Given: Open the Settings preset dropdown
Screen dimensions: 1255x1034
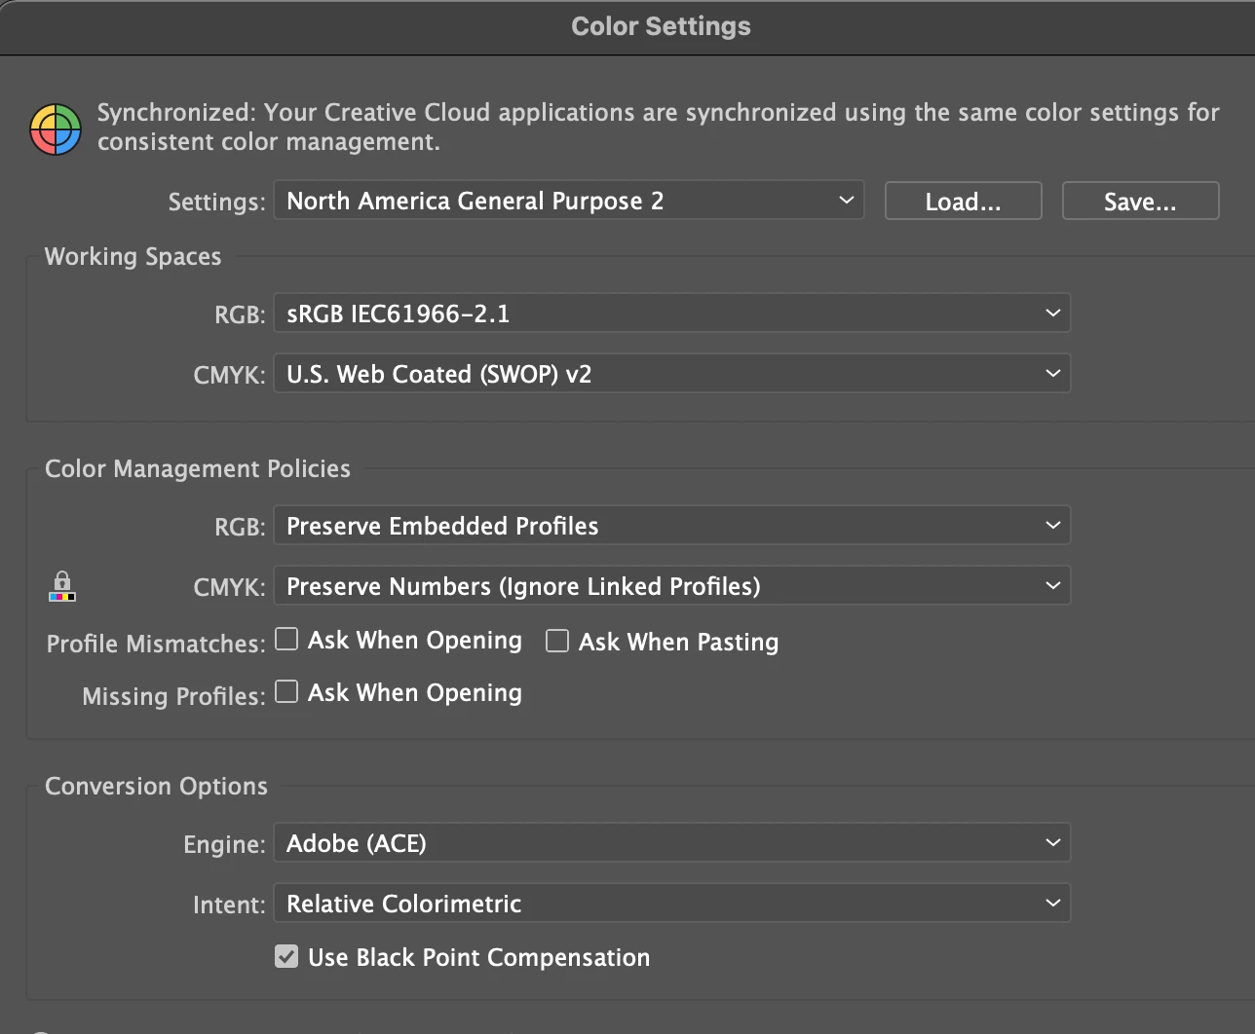Looking at the screenshot, I should [569, 201].
